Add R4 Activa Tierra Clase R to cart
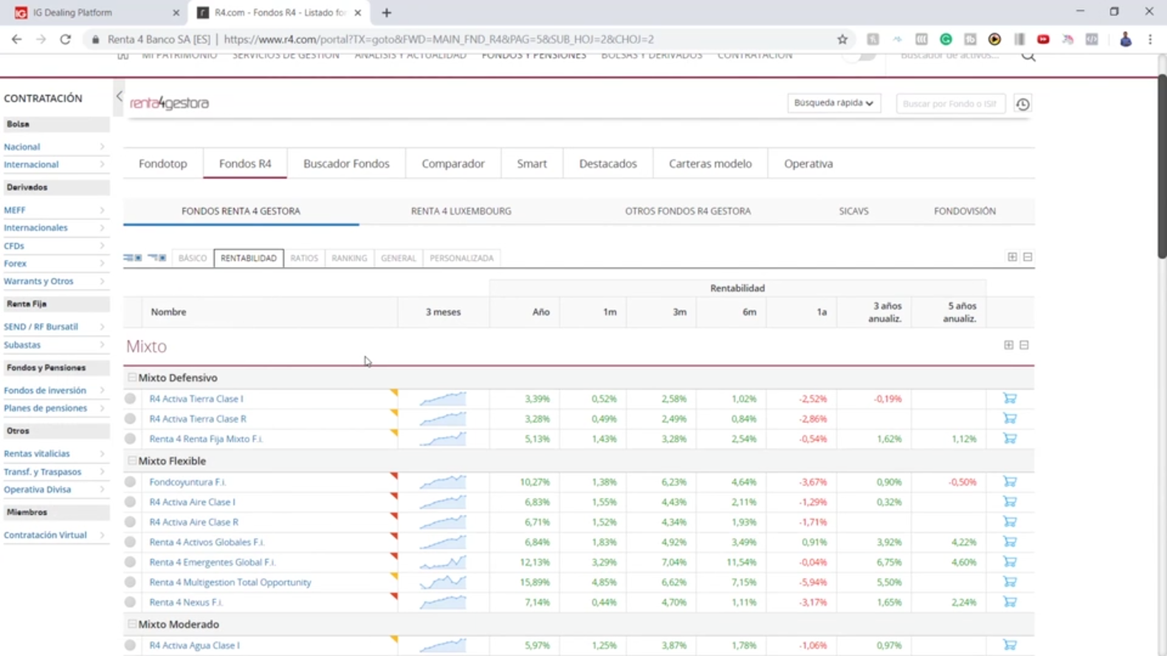This screenshot has width=1167, height=656. [1010, 419]
